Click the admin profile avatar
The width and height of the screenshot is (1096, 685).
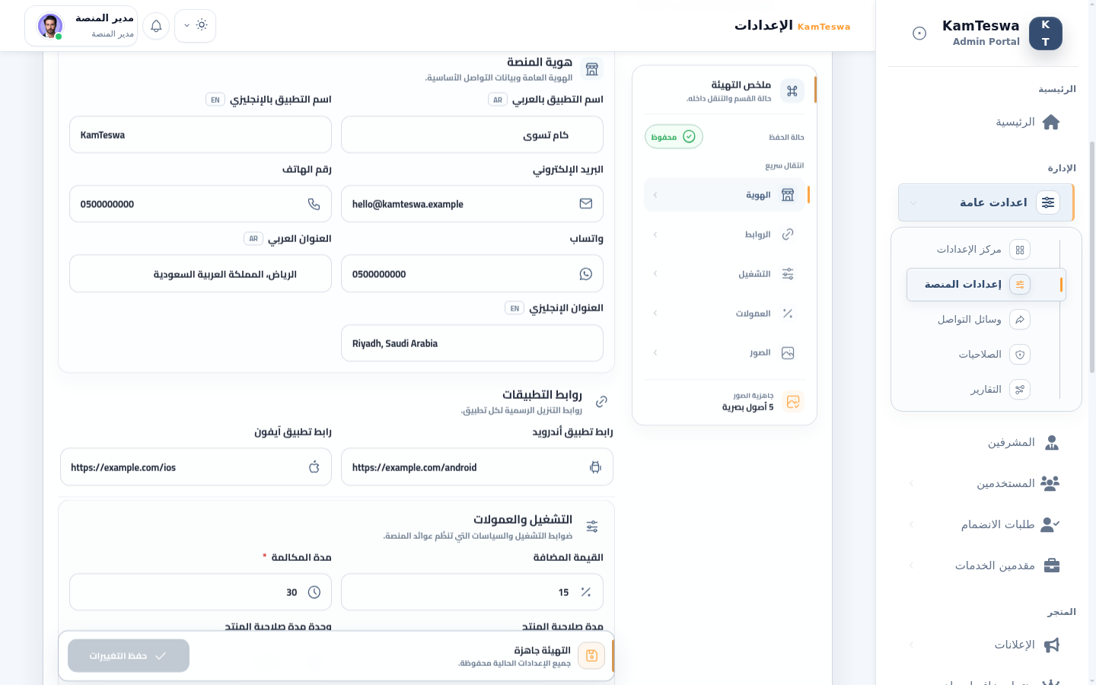[x=50, y=26]
